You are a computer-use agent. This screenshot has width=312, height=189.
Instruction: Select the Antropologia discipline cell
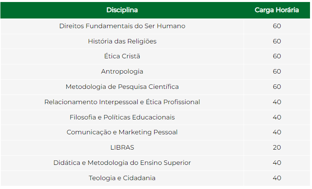[122, 72]
